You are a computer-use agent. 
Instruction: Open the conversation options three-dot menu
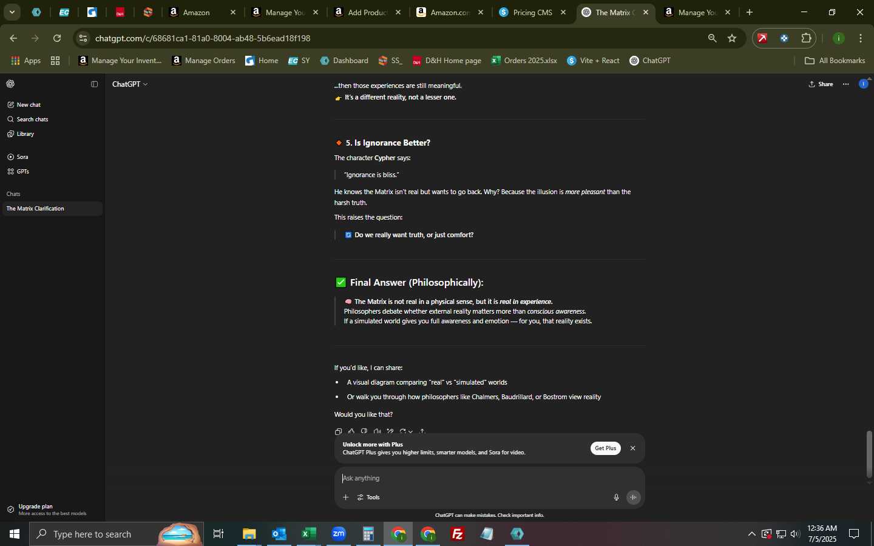(x=845, y=84)
